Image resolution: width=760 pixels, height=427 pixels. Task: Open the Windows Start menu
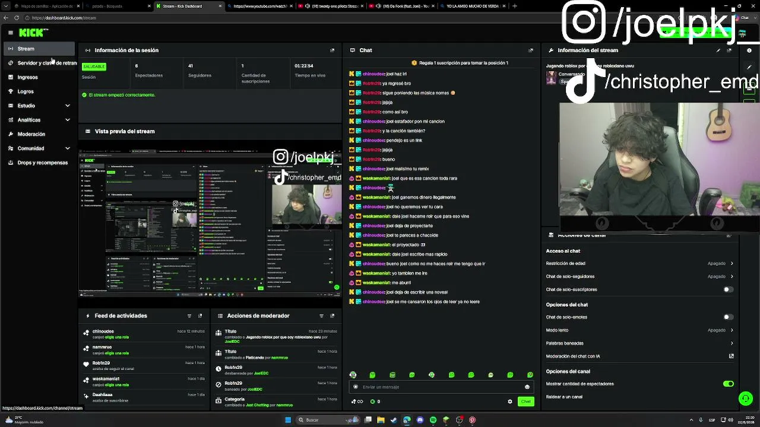pos(288,420)
